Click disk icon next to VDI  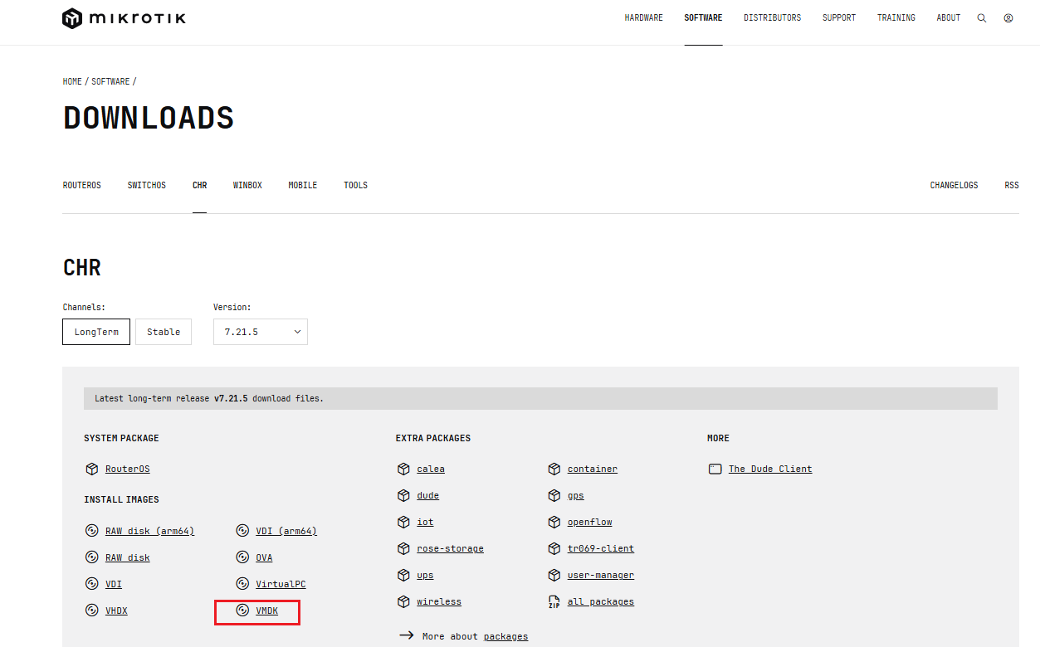(91, 584)
